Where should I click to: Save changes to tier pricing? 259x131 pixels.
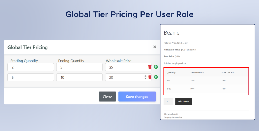coord(137,97)
